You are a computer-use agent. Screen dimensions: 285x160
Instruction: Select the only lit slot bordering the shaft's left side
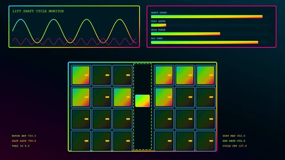123,97
